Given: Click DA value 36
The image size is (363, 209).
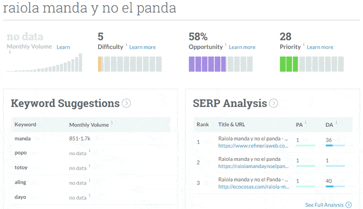Looking at the screenshot, I should [328, 140].
